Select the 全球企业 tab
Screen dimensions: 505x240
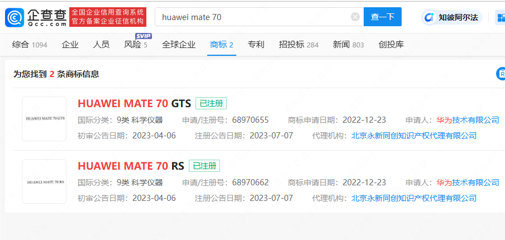pyautogui.click(x=178, y=45)
